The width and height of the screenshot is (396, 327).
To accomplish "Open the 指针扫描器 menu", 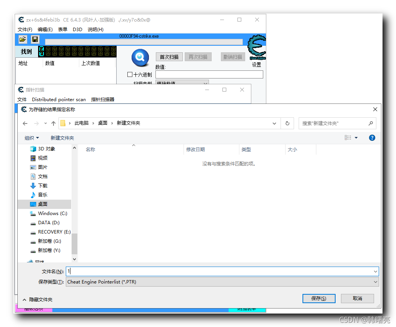I will (x=103, y=100).
